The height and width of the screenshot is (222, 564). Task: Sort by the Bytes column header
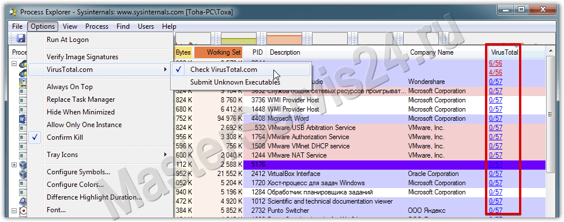tap(183, 52)
